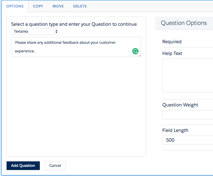
Task: Switch to the DELETE tab
Action: tap(80, 6)
